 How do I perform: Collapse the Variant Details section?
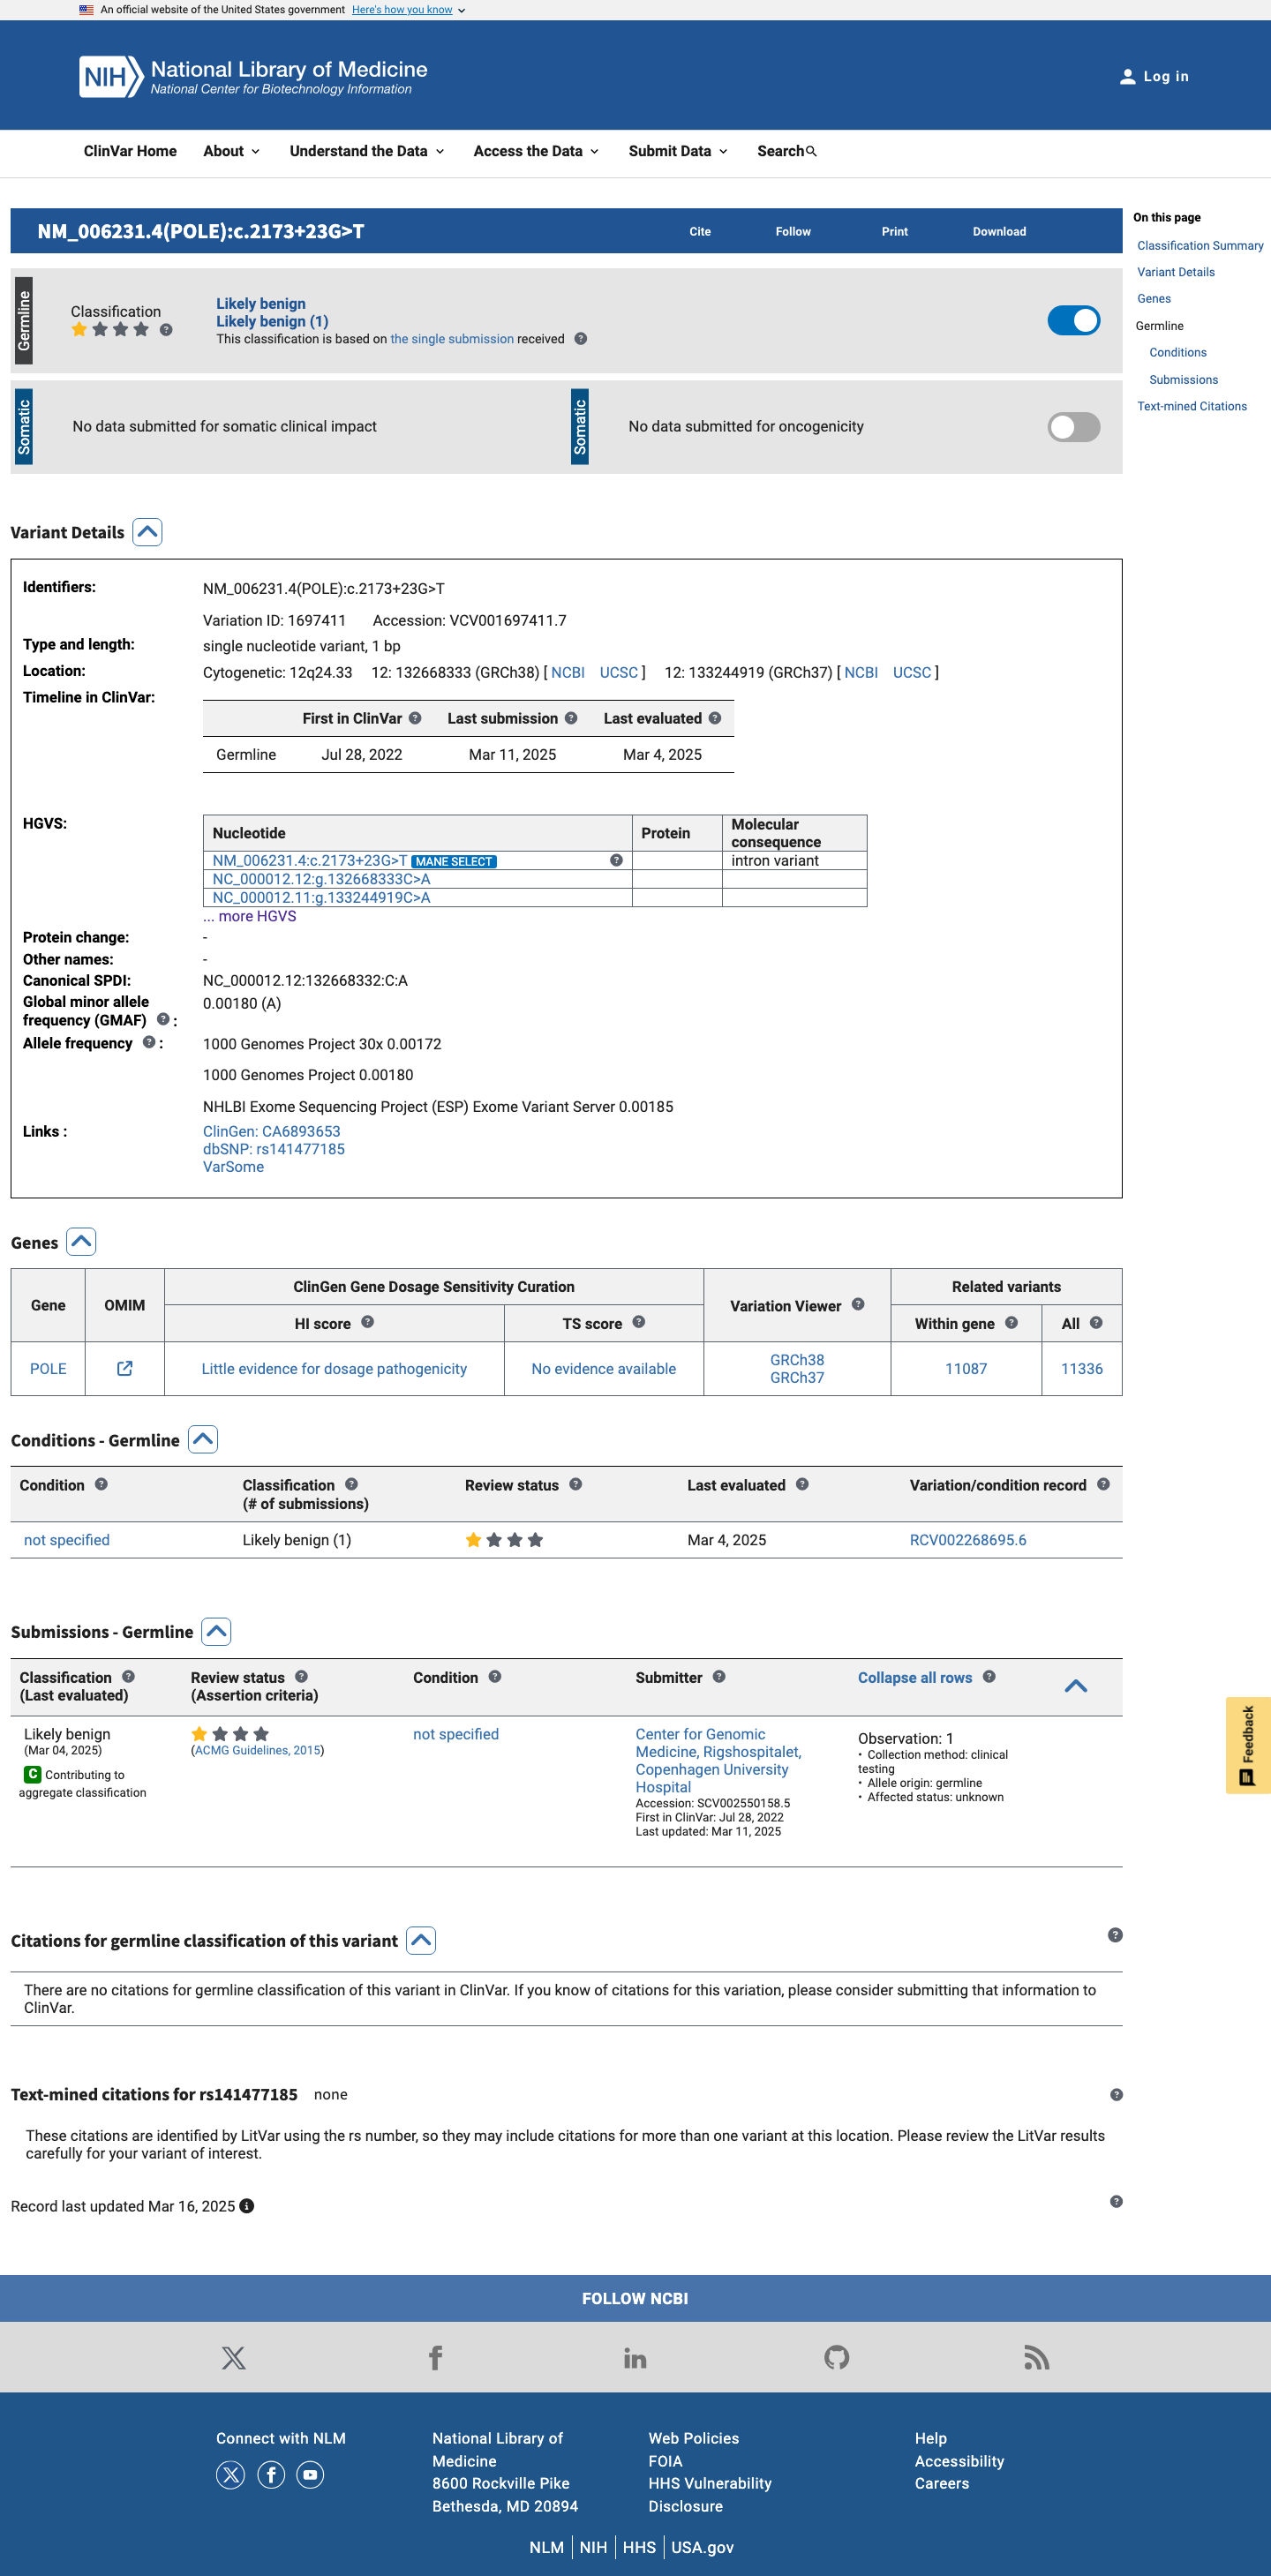click(148, 532)
